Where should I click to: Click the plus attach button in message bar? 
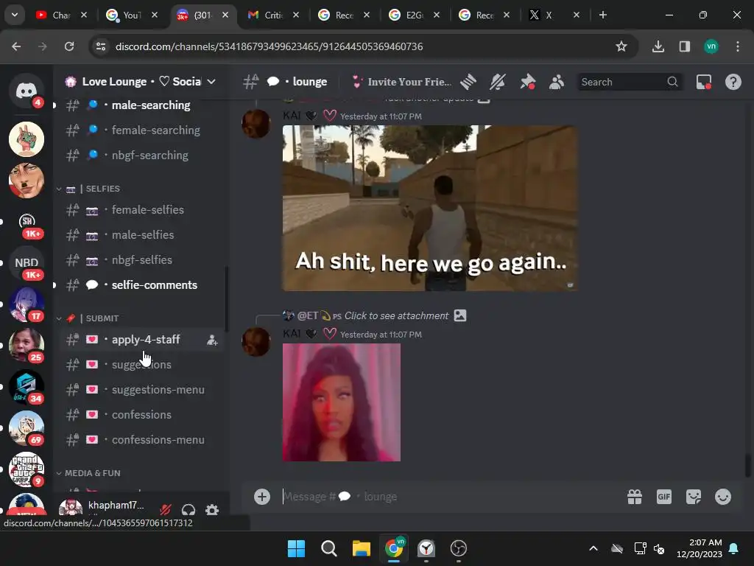coord(262,497)
